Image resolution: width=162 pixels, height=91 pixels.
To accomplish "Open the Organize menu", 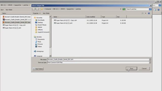I will 36,13.
